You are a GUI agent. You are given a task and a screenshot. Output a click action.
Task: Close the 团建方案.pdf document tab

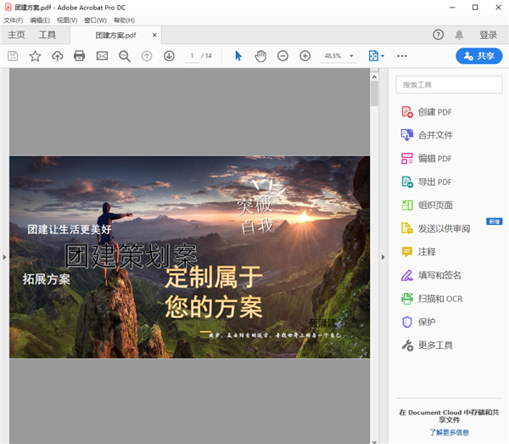tap(154, 36)
